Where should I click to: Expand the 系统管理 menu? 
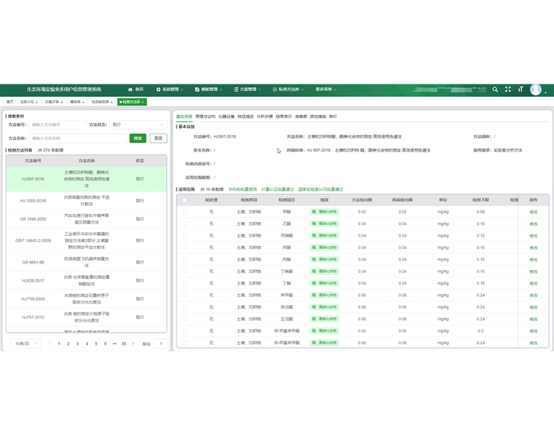point(169,89)
